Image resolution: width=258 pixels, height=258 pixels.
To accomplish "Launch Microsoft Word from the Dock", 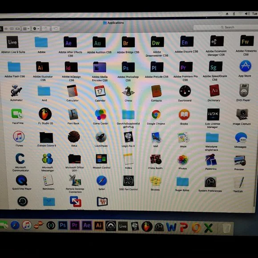I will point(171,227).
